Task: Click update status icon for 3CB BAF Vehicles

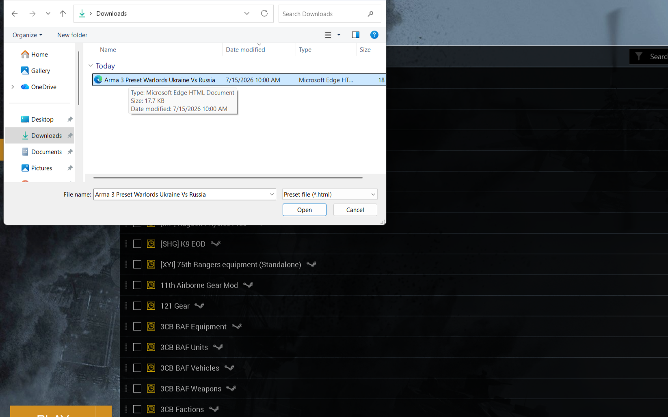Action: tap(151, 368)
